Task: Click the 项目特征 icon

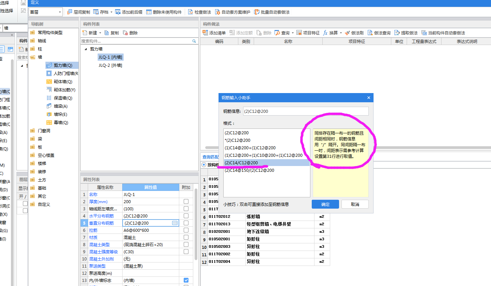Action: point(299,33)
